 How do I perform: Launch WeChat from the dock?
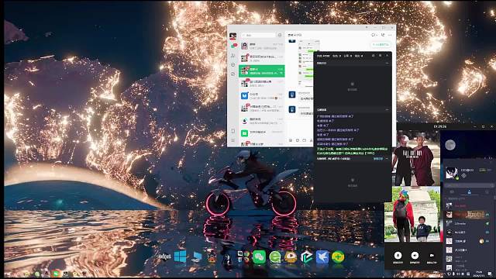pyautogui.click(x=259, y=257)
